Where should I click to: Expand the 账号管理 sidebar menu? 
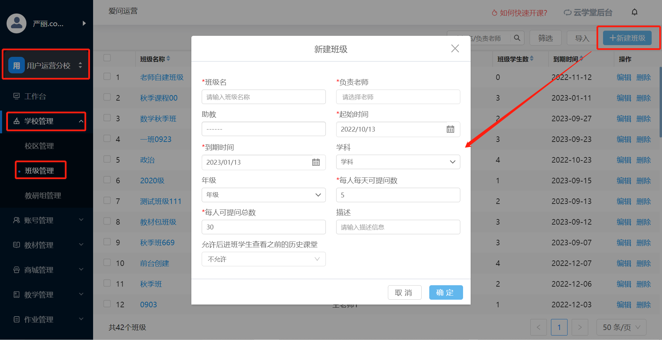click(47, 220)
